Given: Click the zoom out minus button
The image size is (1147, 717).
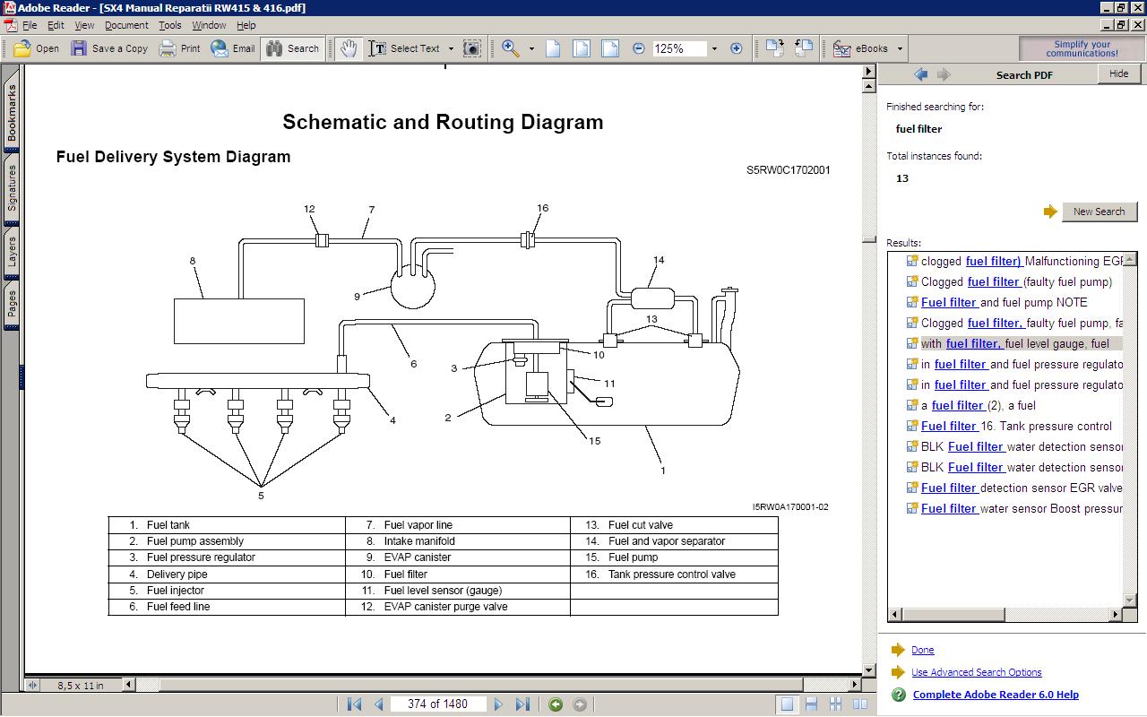Looking at the screenshot, I should (638, 48).
